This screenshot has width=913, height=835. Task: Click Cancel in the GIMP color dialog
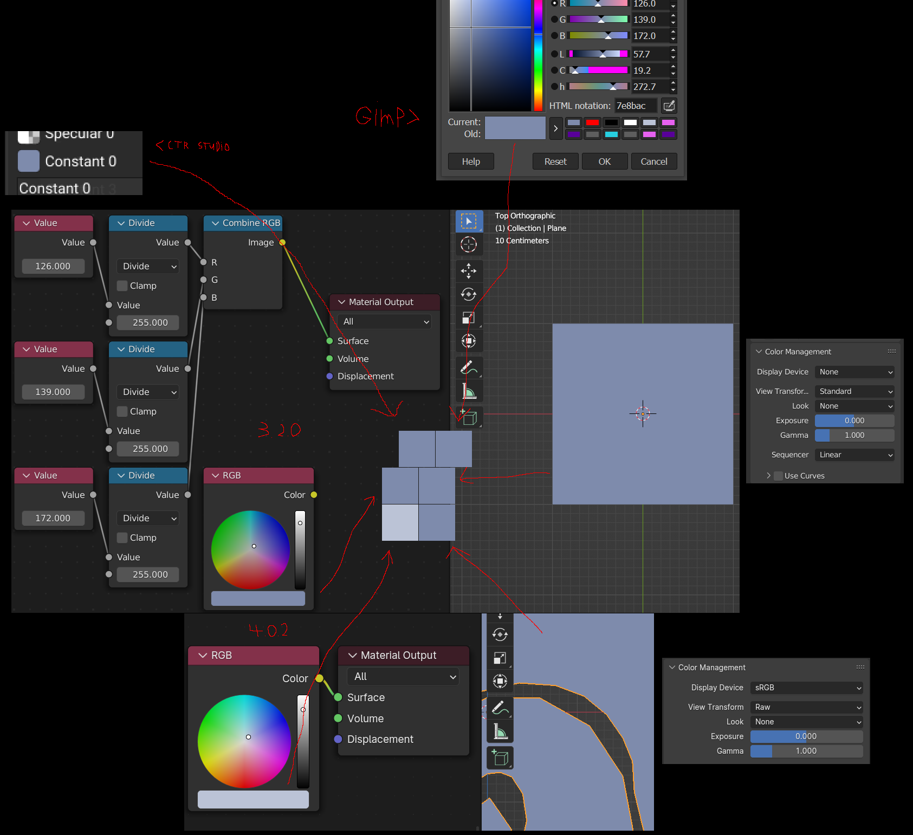coord(654,161)
